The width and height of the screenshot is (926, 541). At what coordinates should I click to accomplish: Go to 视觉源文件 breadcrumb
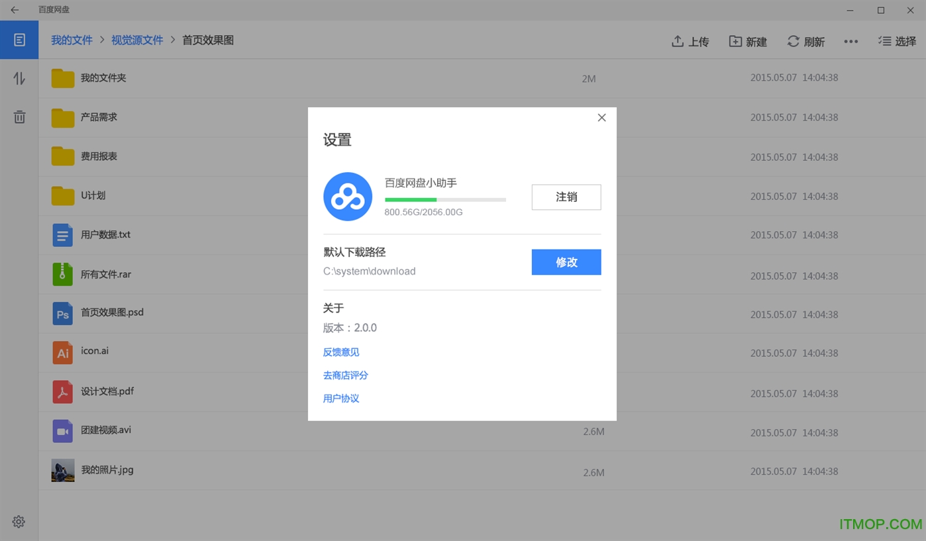pos(137,40)
